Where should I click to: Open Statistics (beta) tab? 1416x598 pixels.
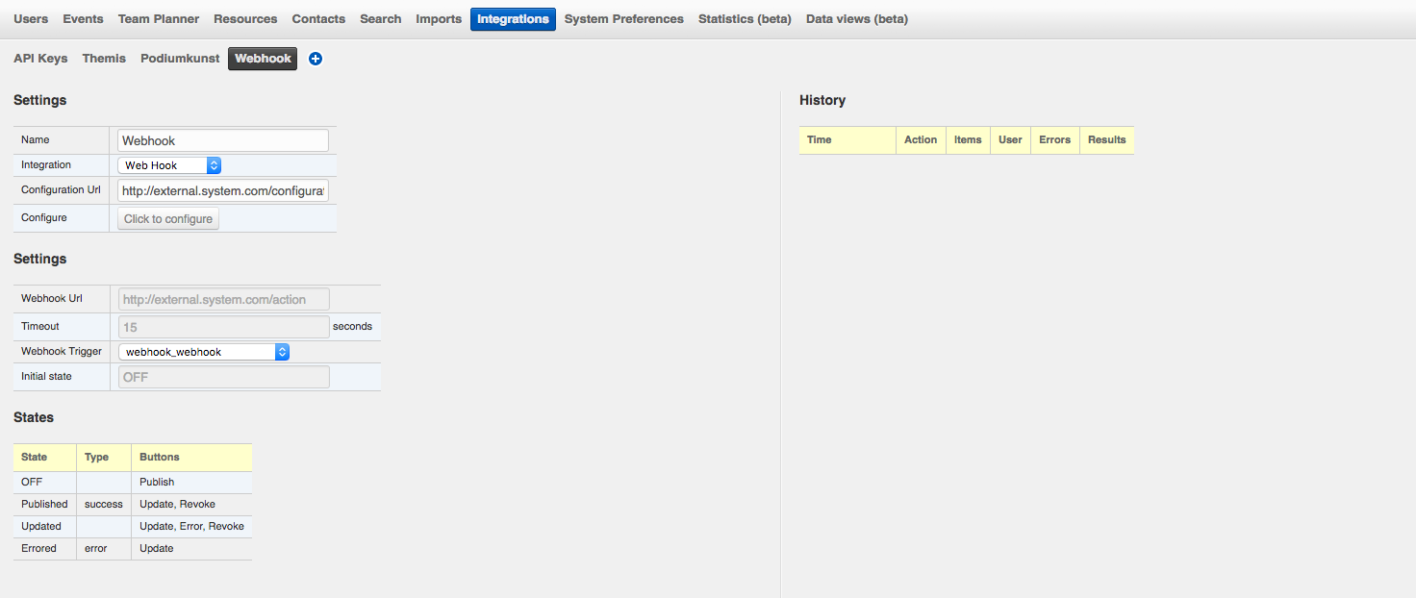(745, 19)
